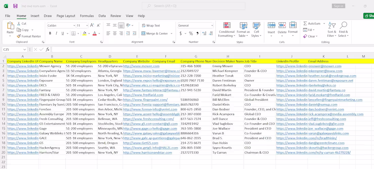Align text right in cell

pyautogui.click(x=121, y=33)
